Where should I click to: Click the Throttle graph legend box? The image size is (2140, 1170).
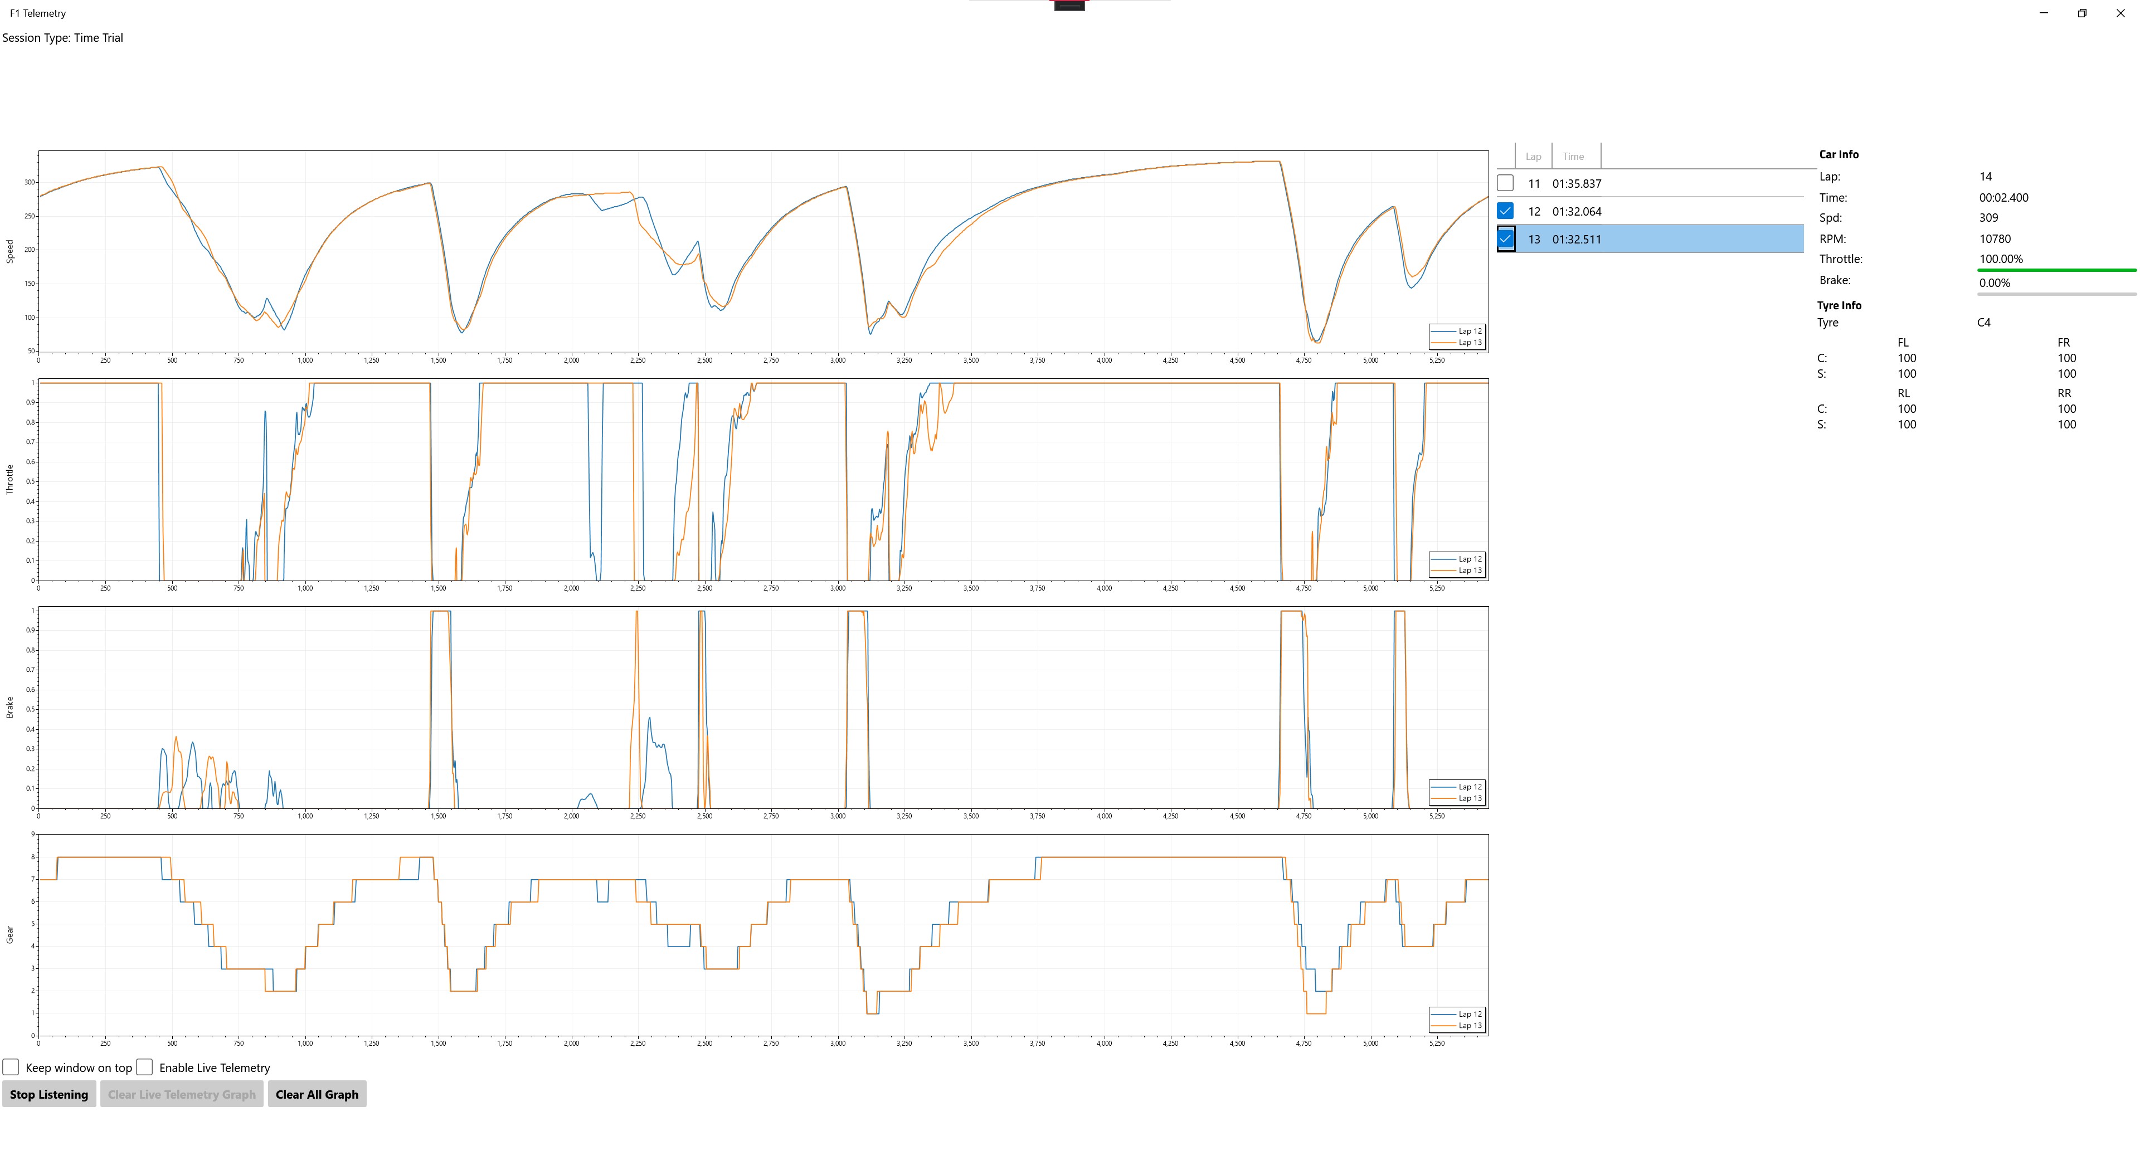1458,564
